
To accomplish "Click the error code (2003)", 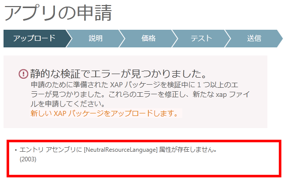I will pos(28,159).
